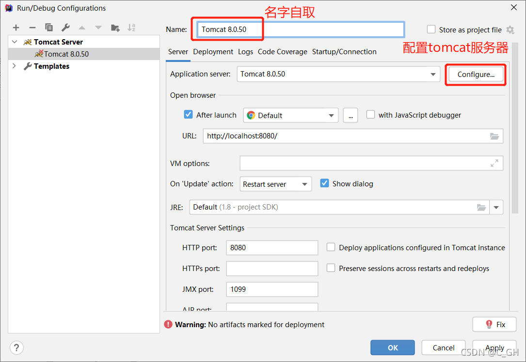Click into the URL input field

(353, 136)
